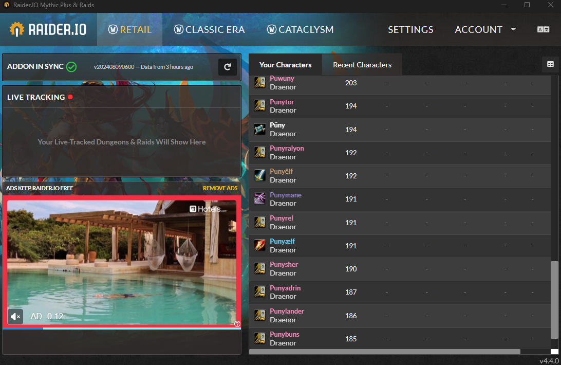Open the Punyadrin character name

pyautogui.click(x=285, y=288)
